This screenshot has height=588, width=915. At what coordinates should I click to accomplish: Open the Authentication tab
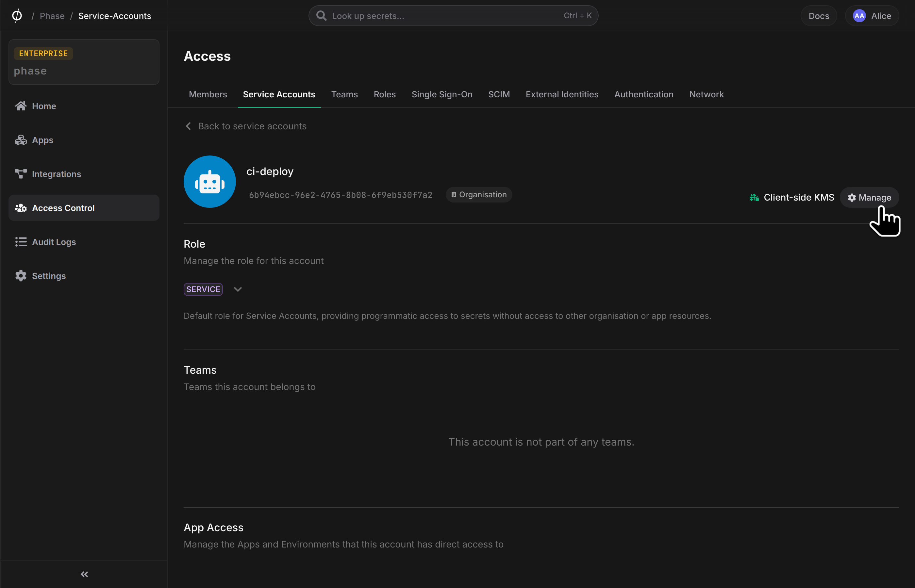[644, 94]
